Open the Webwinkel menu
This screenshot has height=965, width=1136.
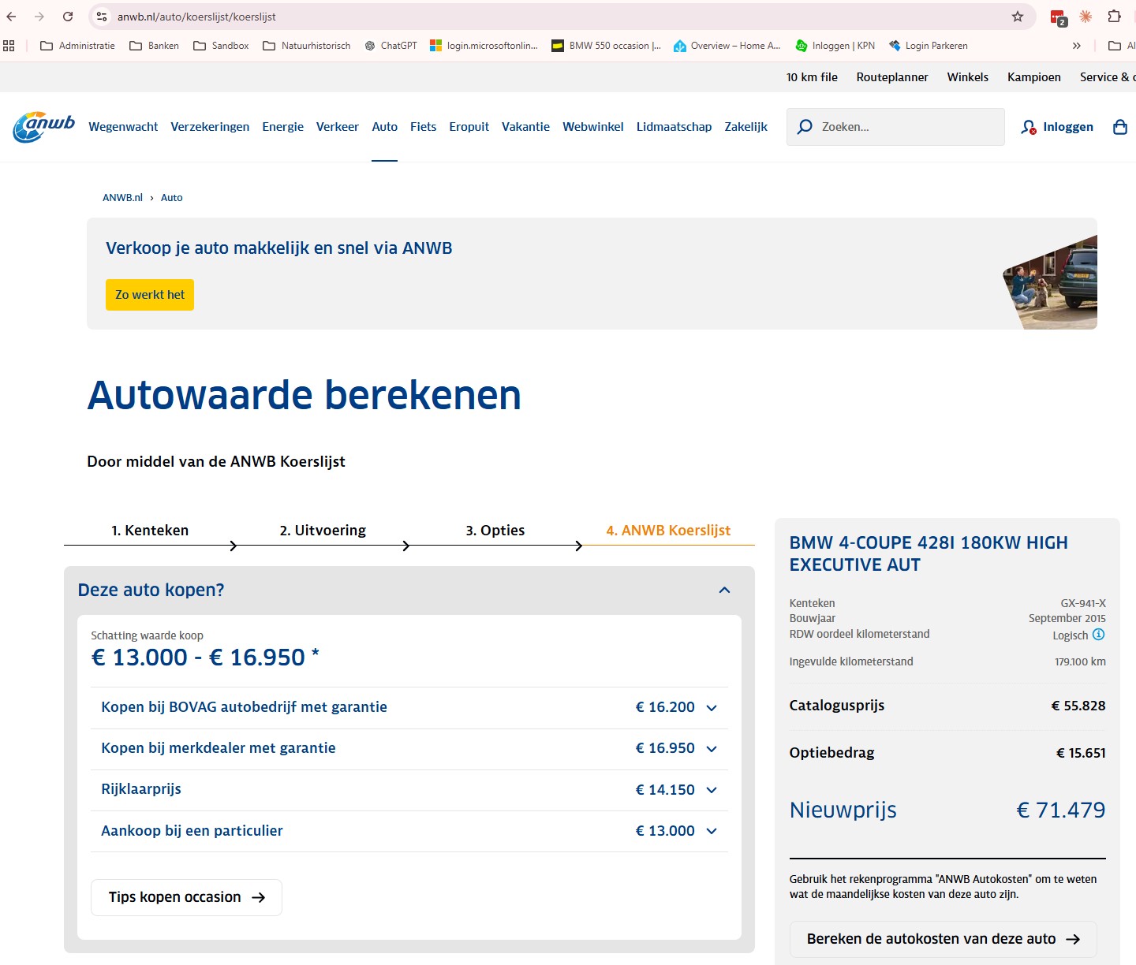coord(593,127)
